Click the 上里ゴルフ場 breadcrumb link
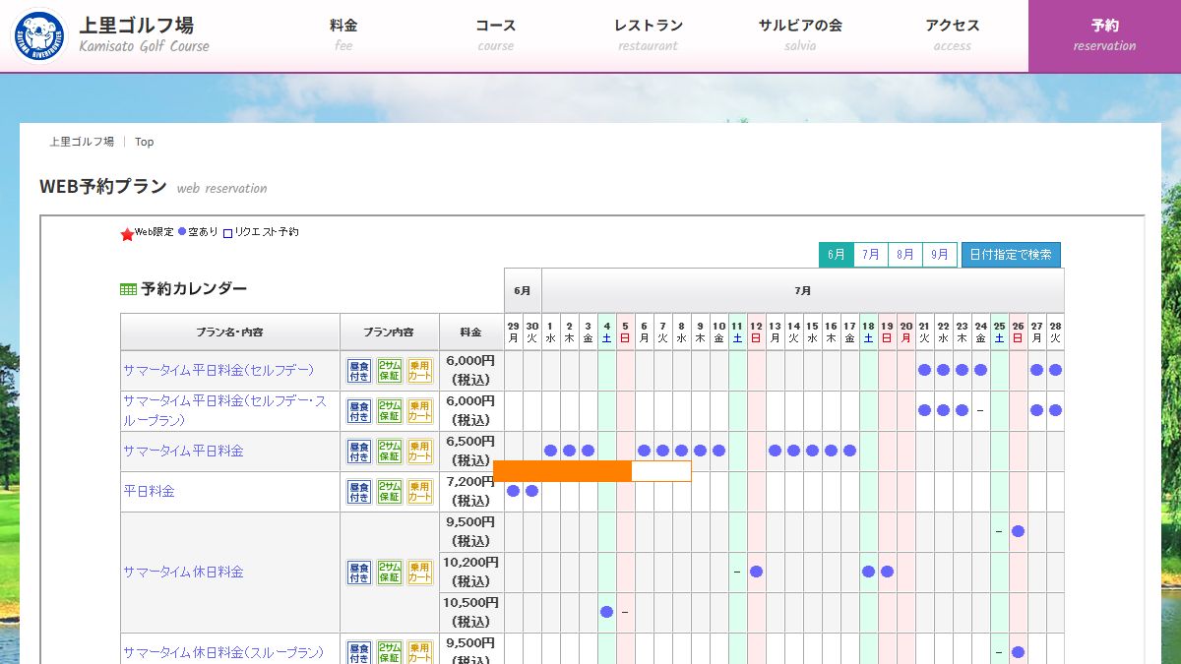The width and height of the screenshot is (1181, 664). point(82,142)
